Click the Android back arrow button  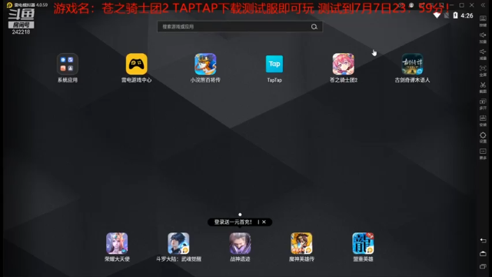[483, 241]
